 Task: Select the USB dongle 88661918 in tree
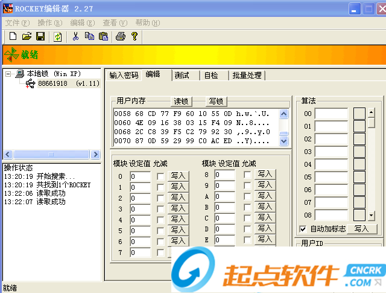pos(69,83)
